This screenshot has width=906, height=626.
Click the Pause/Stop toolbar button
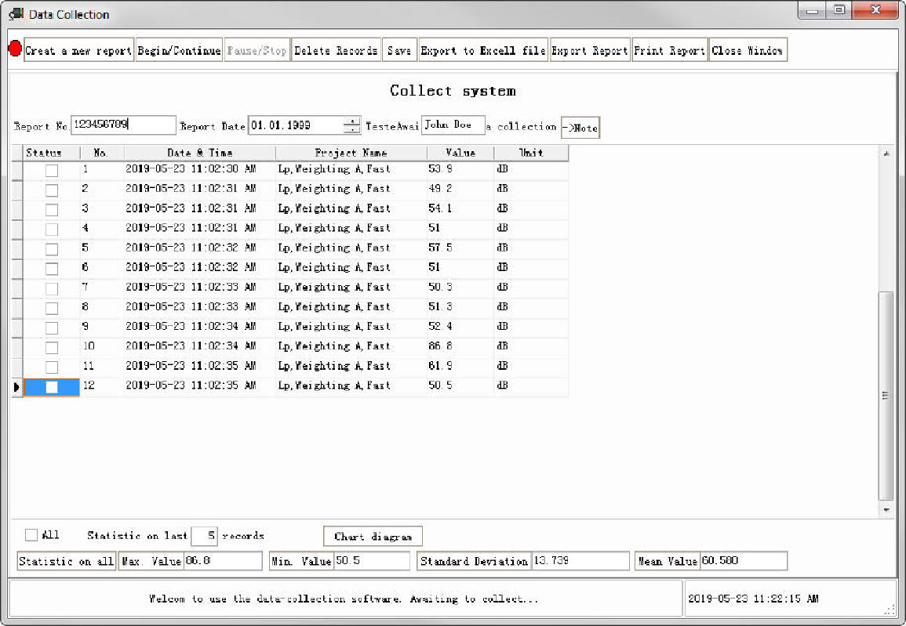pyautogui.click(x=257, y=49)
